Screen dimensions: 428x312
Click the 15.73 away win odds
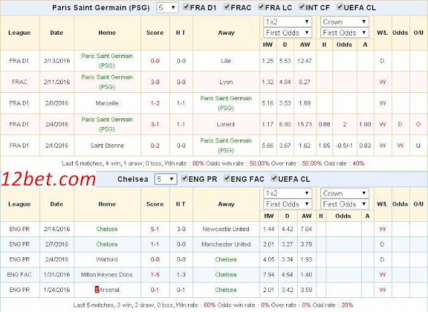[x=304, y=124]
